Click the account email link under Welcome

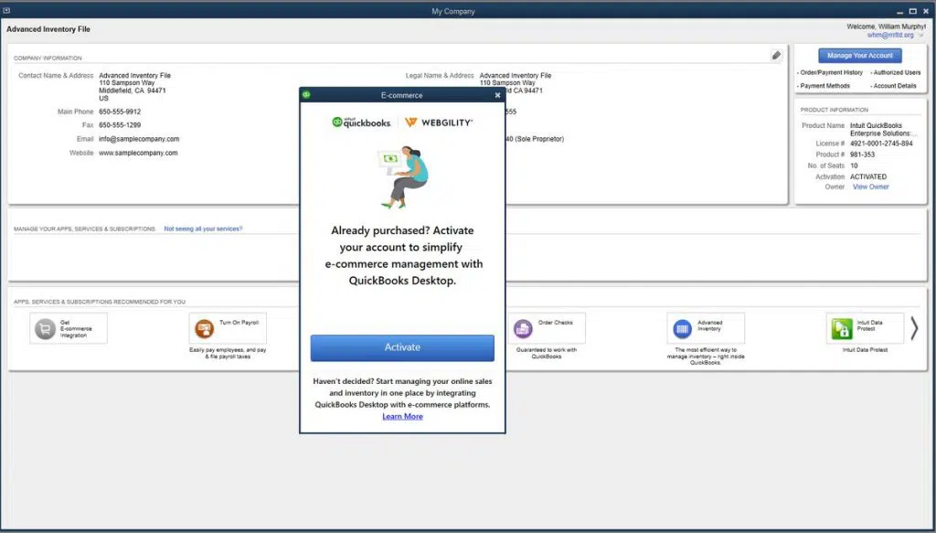tap(890, 36)
